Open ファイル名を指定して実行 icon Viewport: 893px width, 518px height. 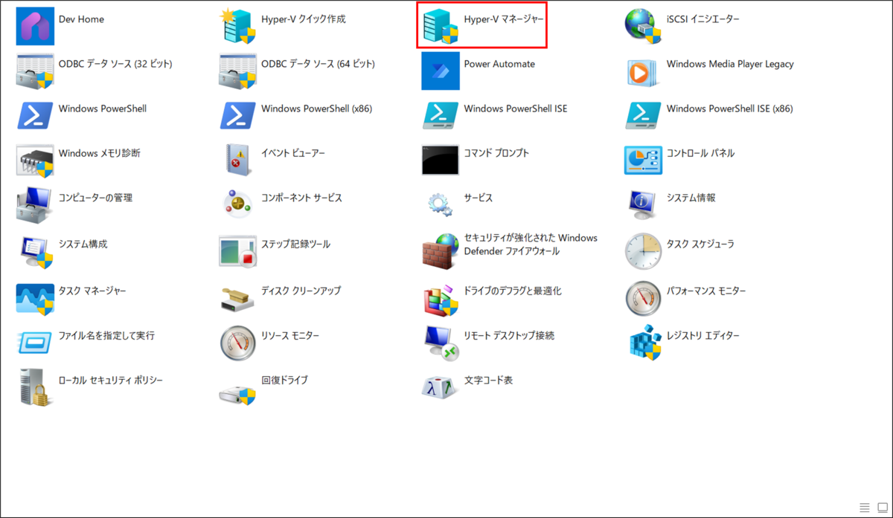[x=35, y=343]
